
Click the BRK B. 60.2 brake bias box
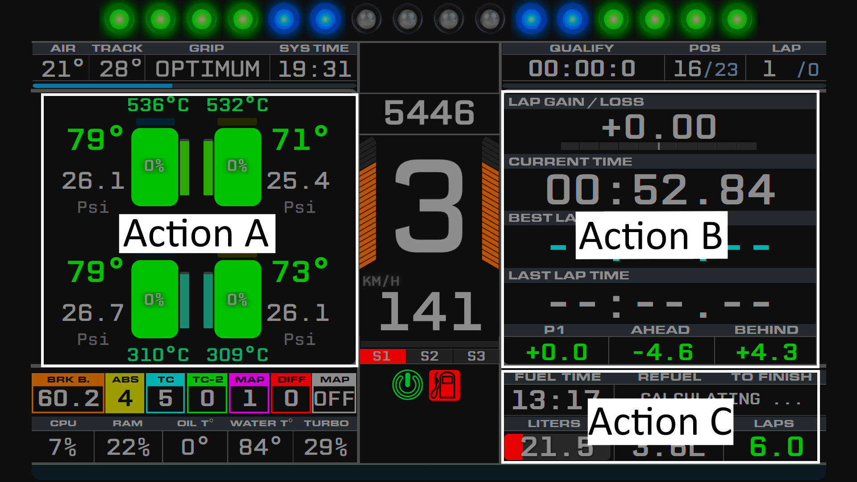68,393
